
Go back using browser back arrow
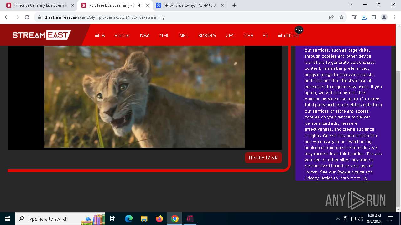click(7, 17)
